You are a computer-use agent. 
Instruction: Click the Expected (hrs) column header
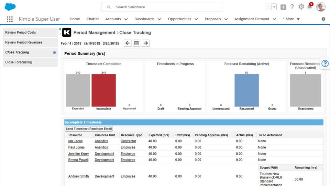(159, 135)
